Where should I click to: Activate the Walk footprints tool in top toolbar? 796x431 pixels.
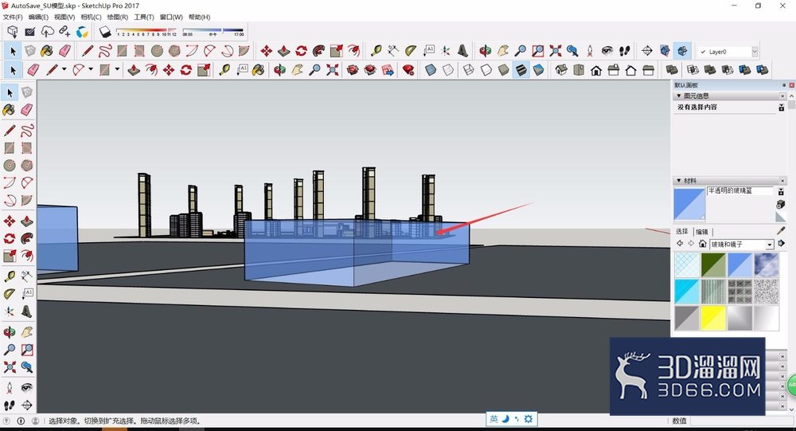[x=625, y=51]
